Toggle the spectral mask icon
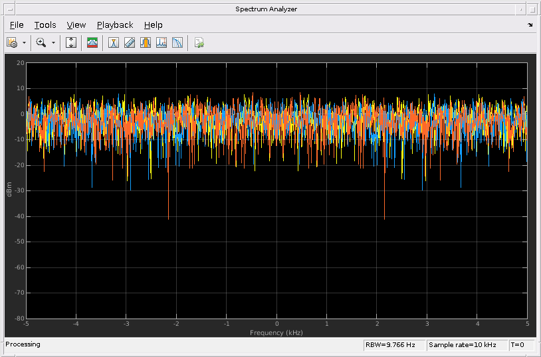The height and width of the screenshot is (357, 541). (92, 42)
